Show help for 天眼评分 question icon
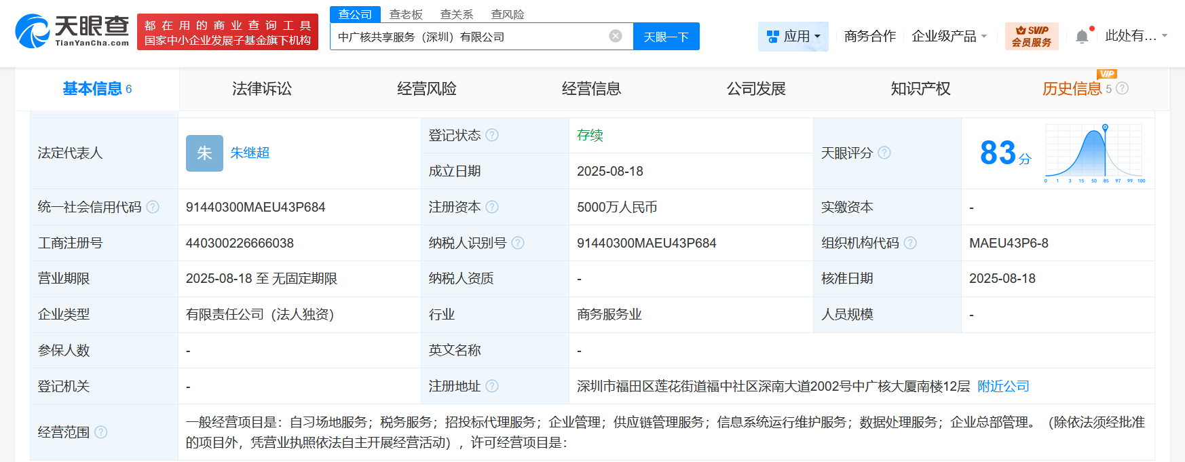1185x462 pixels. click(x=884, y=153)
